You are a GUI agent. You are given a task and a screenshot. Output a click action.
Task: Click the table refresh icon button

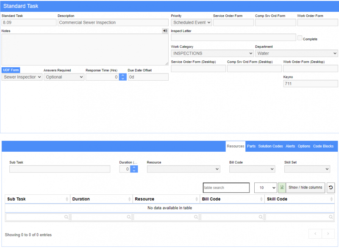331,188
